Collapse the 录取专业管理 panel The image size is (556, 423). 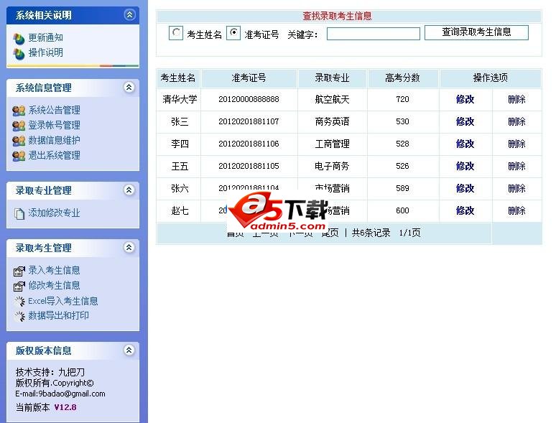(129, 190)
